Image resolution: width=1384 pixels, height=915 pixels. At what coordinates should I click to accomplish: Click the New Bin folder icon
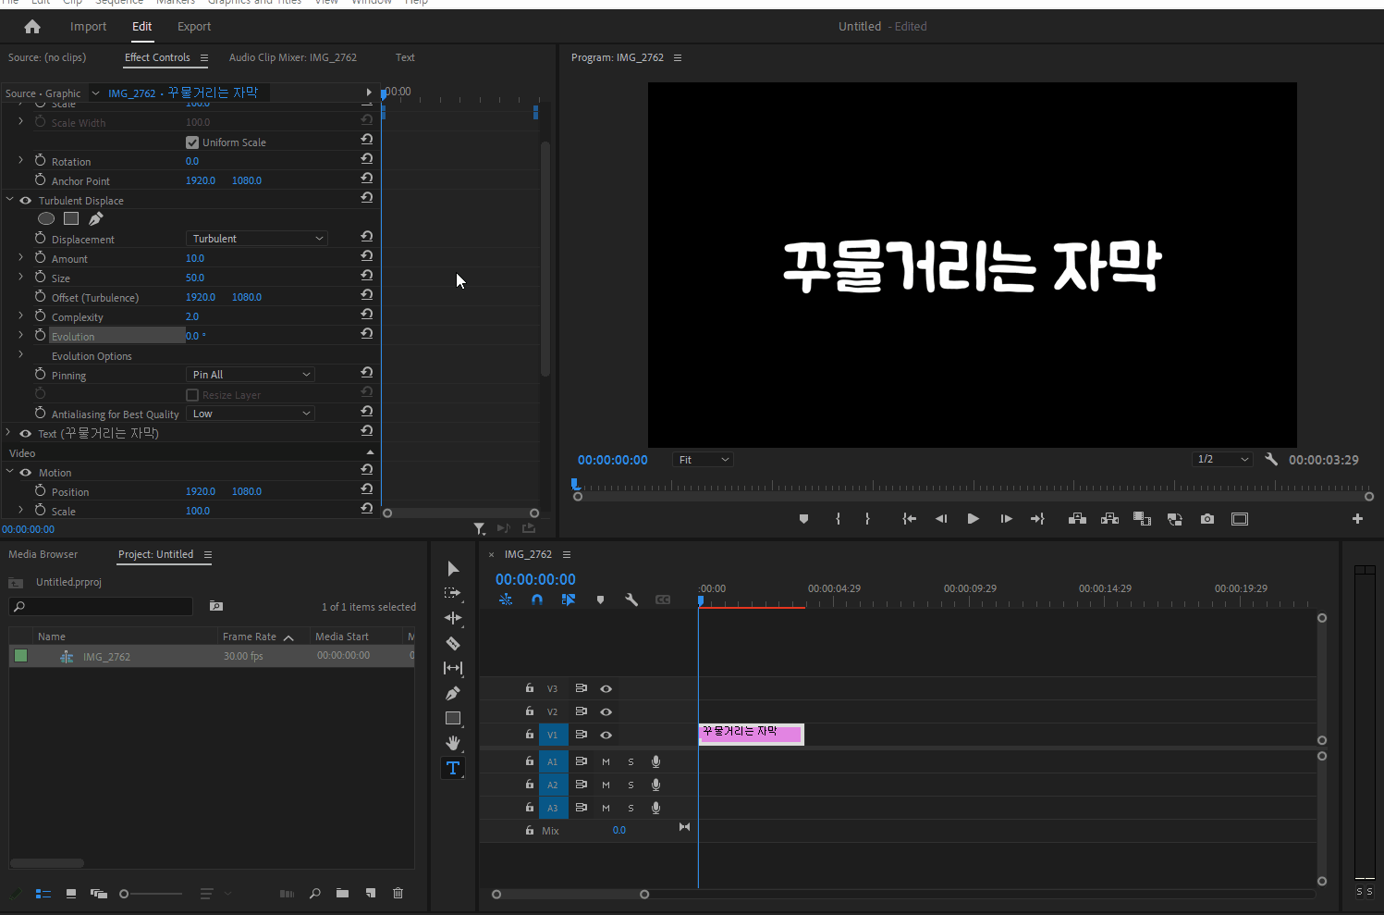[x=342, y=893]
